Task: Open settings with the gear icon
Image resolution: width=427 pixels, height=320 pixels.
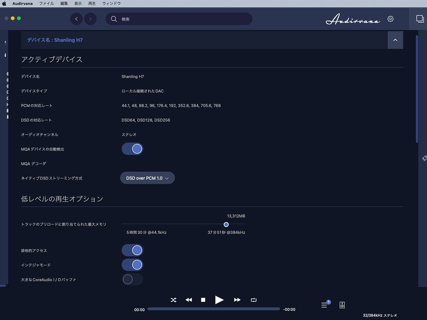Action: pos(390,19)
